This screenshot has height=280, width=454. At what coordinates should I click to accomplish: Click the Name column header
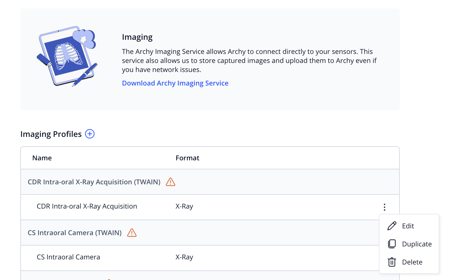point(42,158)
